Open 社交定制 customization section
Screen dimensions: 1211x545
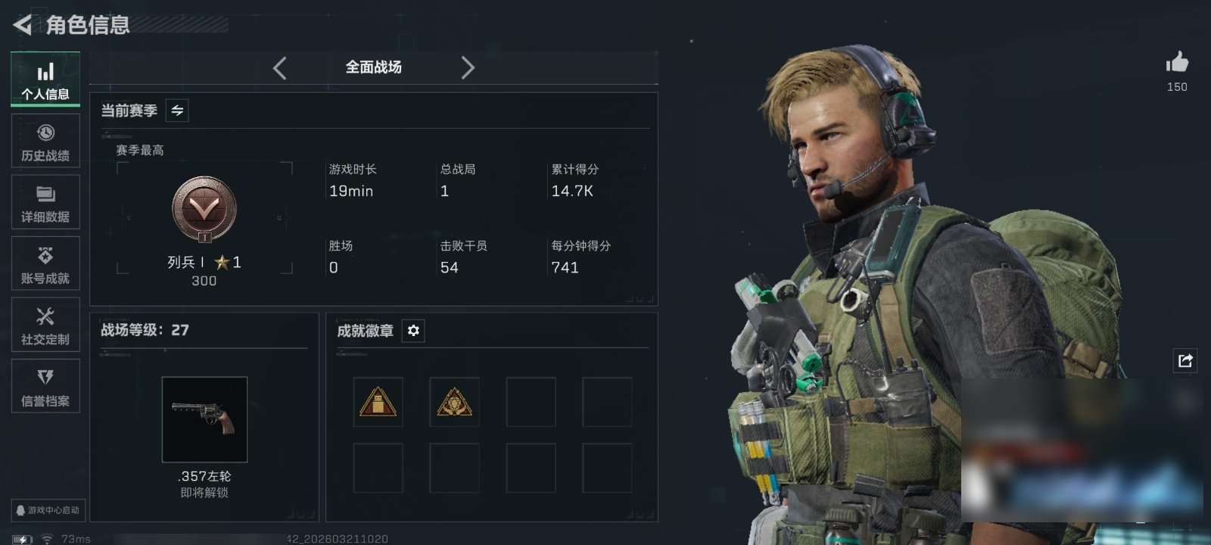coord(45,325)
